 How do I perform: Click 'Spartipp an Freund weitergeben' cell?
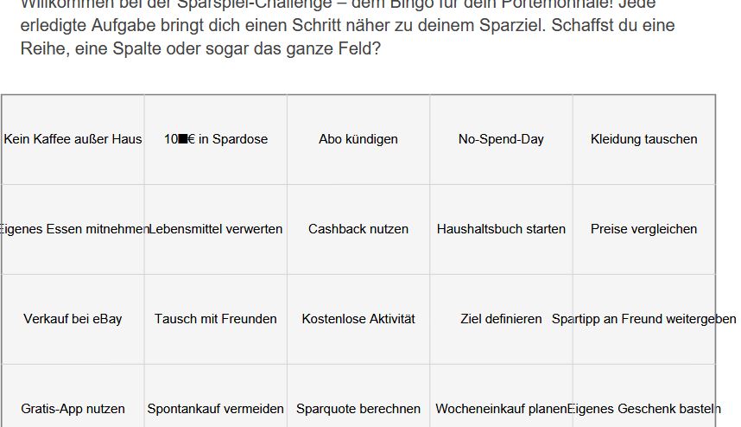[x=643, y=319]
